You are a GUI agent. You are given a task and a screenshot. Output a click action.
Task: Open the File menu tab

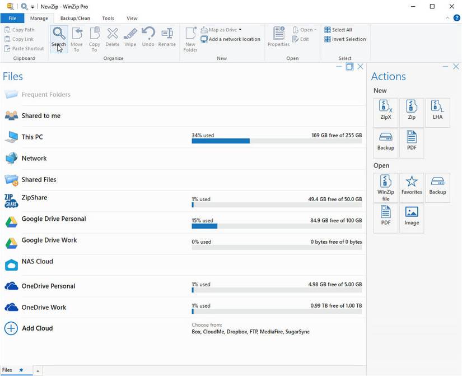coord(12,18)
